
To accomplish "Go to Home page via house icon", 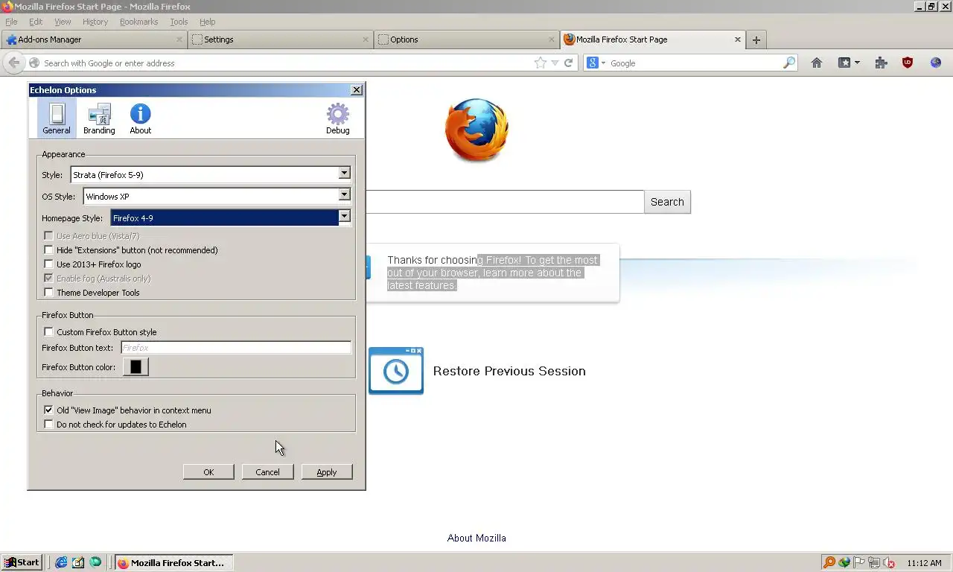I will 817,63.
